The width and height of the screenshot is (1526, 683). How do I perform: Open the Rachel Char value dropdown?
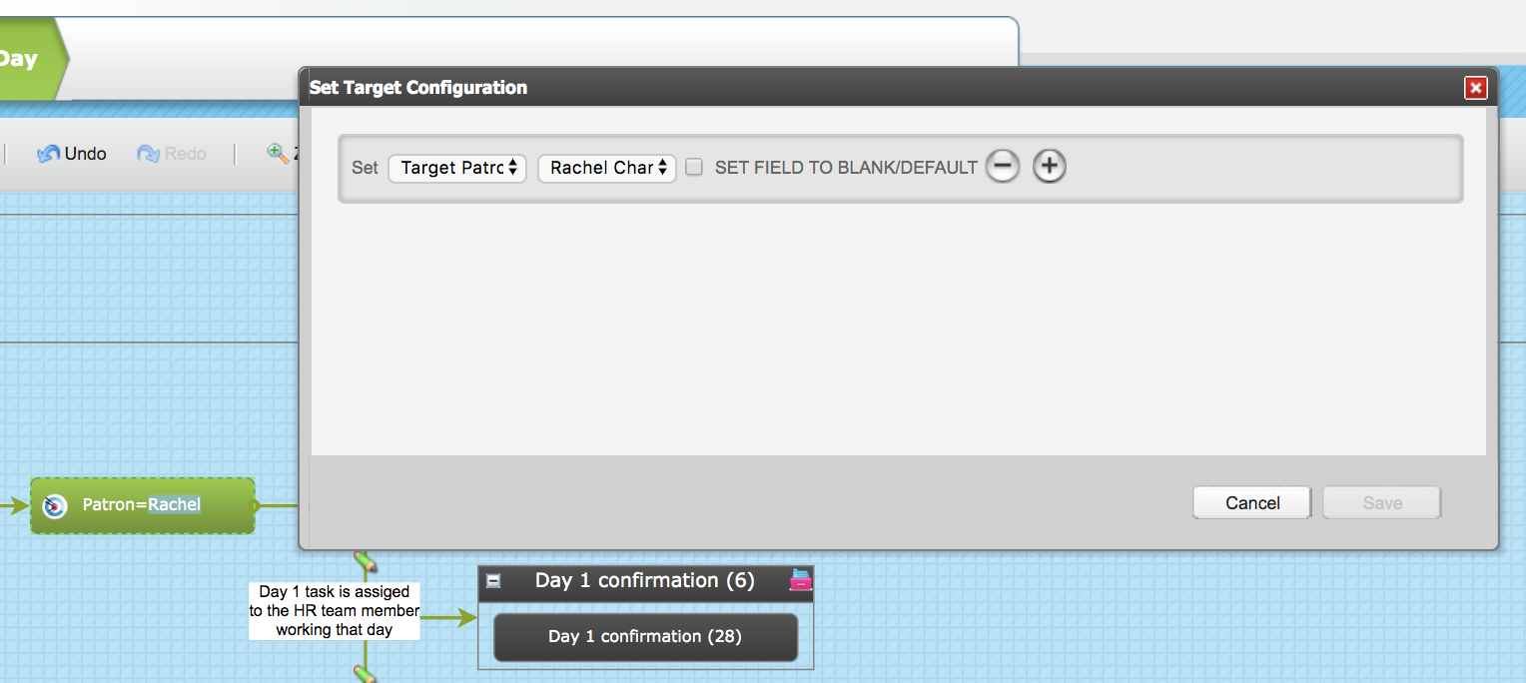coord(607,168)
